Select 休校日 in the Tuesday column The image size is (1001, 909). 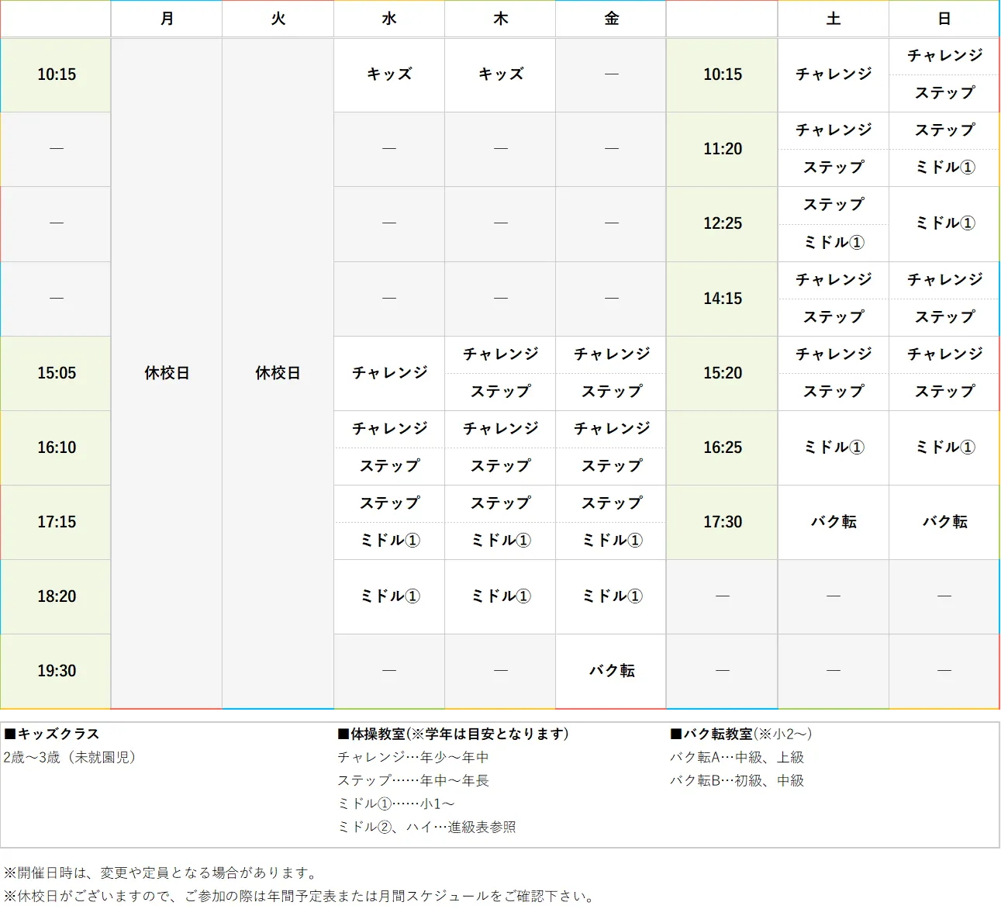[x=277, y=373]
